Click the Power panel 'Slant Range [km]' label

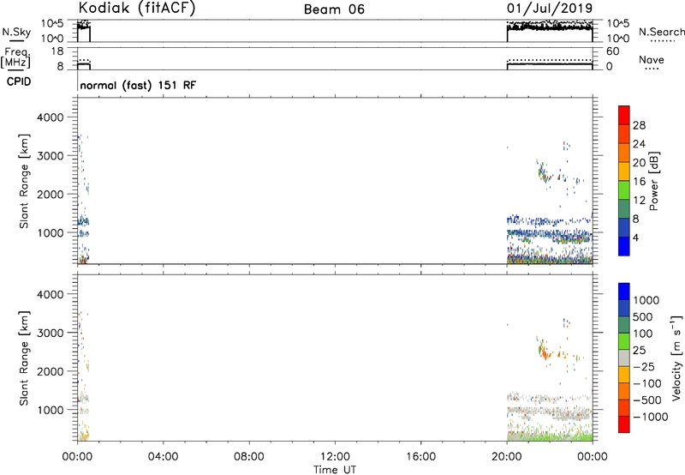[x=24, y=181]
